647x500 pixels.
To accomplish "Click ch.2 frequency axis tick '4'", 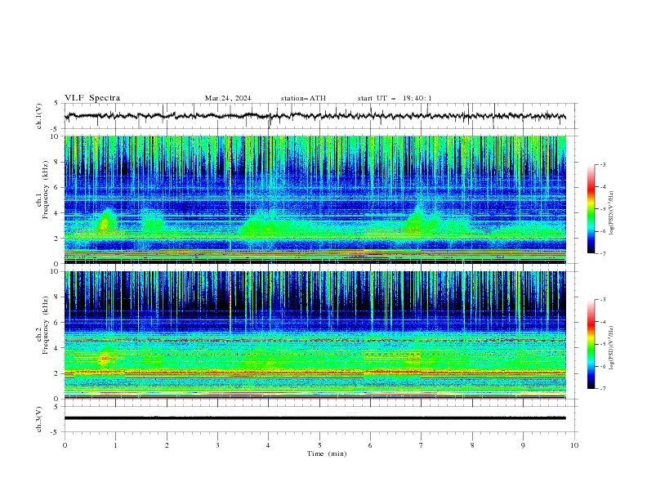I will 57,348.
